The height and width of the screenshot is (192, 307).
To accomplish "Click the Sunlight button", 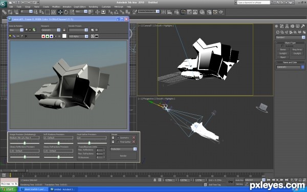I will click(x=283, y=53).
